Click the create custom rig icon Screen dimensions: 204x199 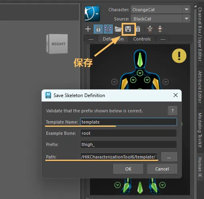(160, 29)
